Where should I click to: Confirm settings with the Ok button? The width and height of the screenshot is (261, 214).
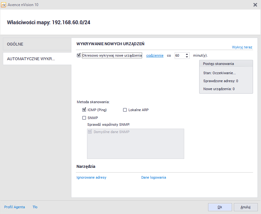coord(220,207)
